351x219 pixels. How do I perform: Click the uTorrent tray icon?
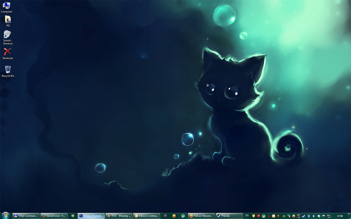264,216
